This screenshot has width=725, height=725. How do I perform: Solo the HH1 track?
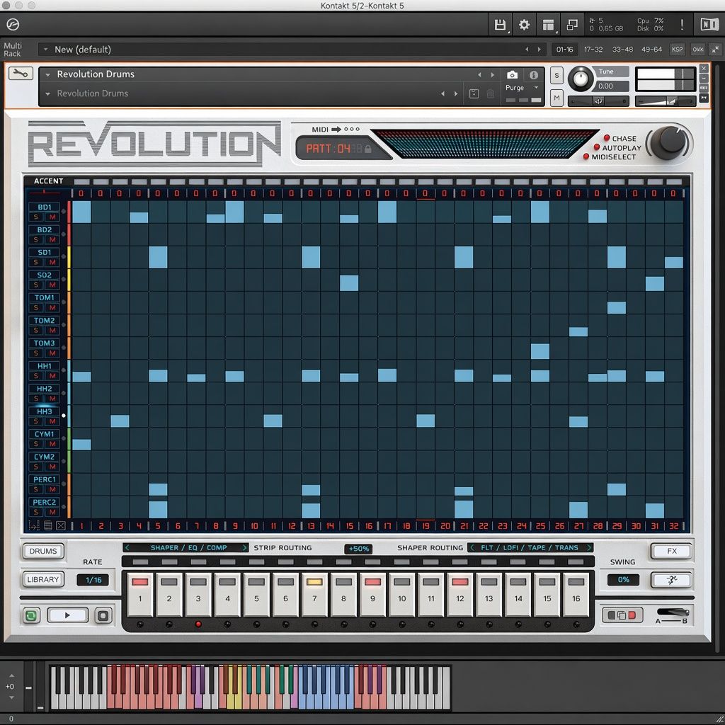click(36, 376)
